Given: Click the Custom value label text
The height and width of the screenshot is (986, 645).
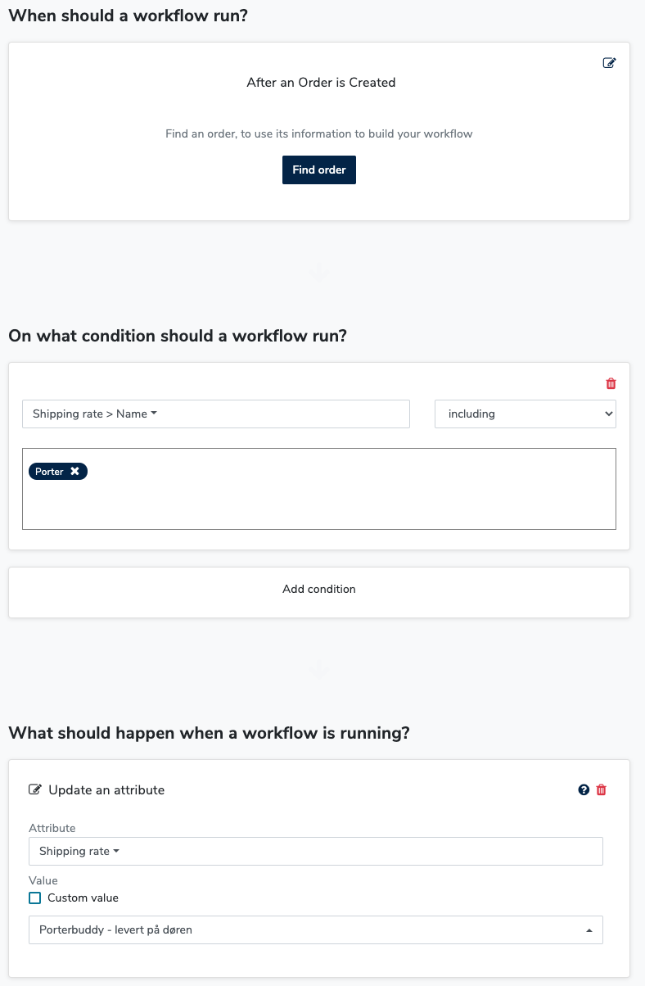Looking at the screenshot, I should point(83,898).
